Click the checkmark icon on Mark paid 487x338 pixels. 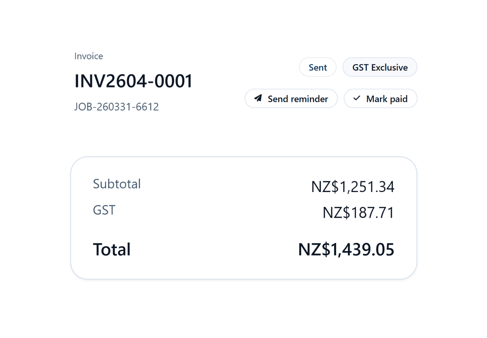(x=357, y=98)
